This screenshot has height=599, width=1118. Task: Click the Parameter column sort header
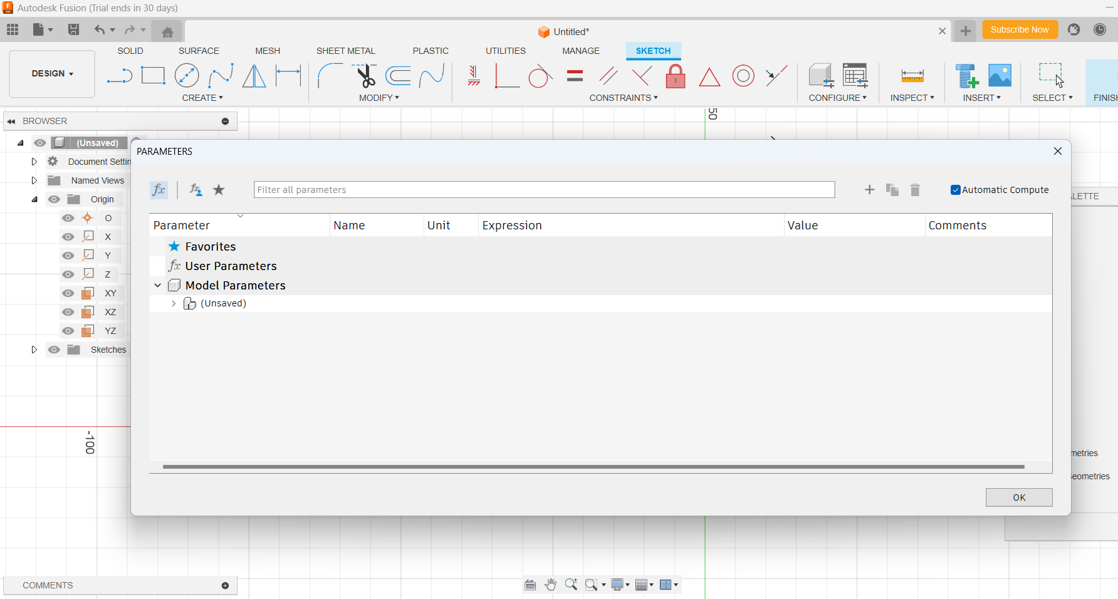(239, 226)
